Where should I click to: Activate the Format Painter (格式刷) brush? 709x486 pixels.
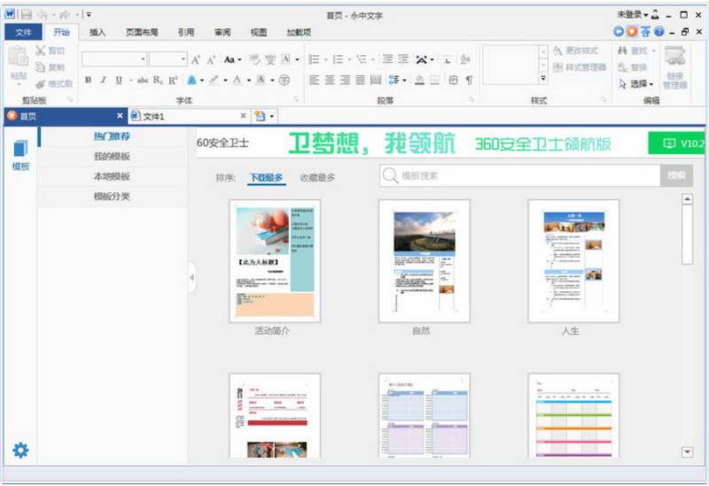tap(40, 84)
